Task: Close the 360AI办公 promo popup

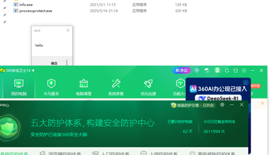Action: tap(246, 83)
